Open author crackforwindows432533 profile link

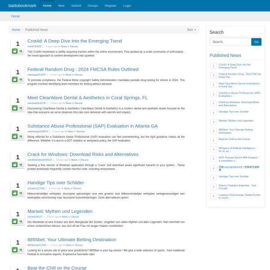point(40,160)
